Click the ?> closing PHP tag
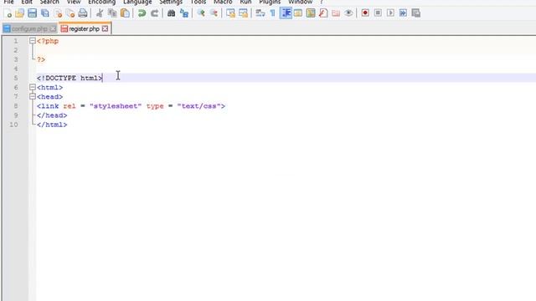 [x=41, y=59]
